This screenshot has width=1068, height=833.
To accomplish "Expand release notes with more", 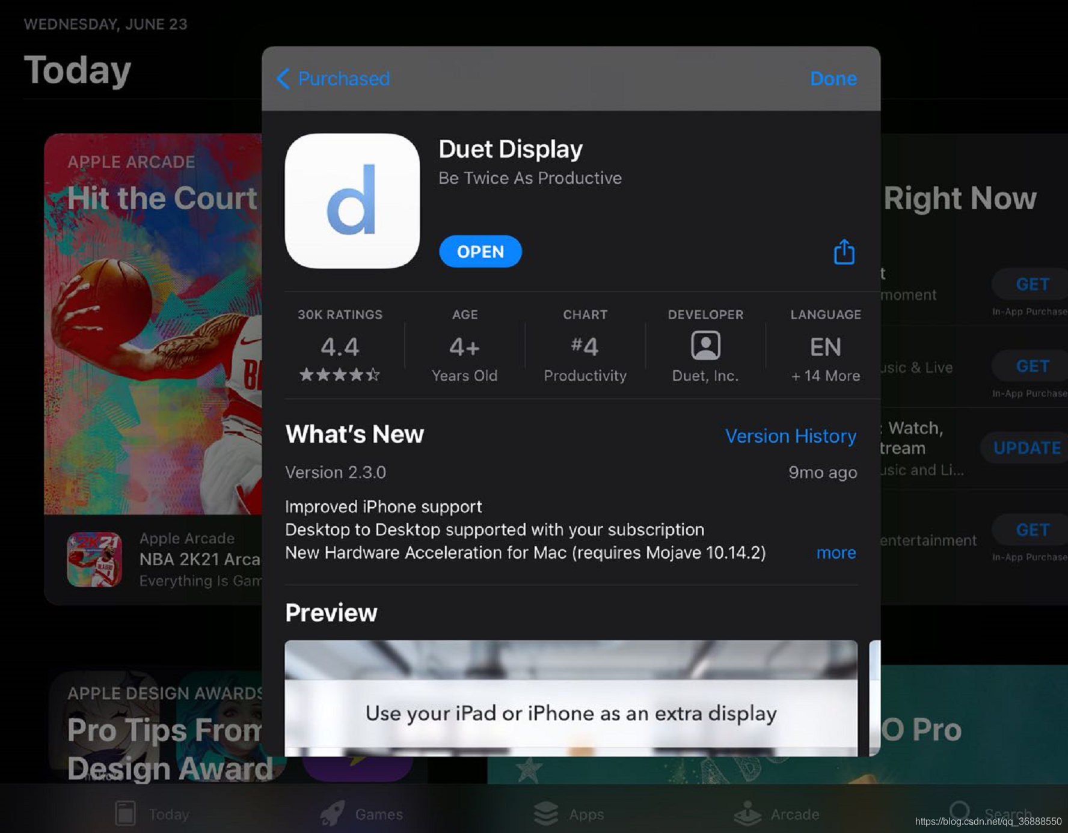I will (836, 552).
